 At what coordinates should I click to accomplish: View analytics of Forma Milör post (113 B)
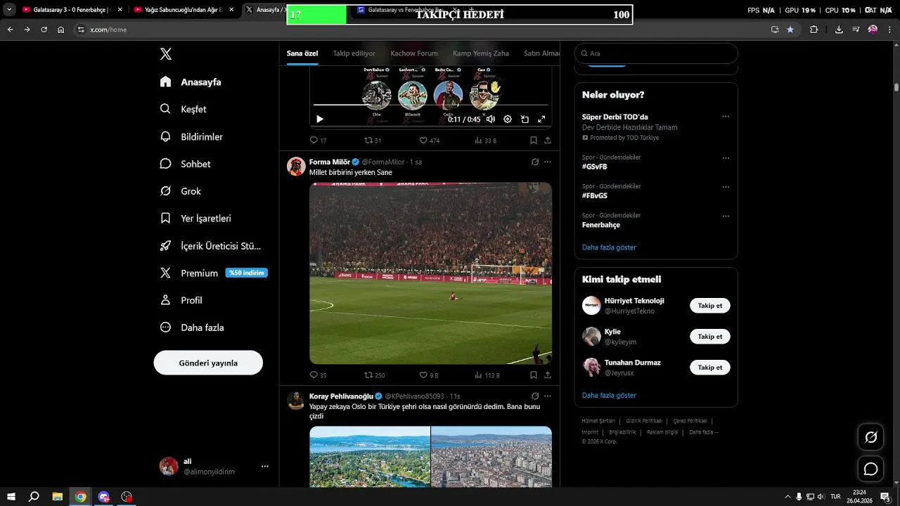487,375
